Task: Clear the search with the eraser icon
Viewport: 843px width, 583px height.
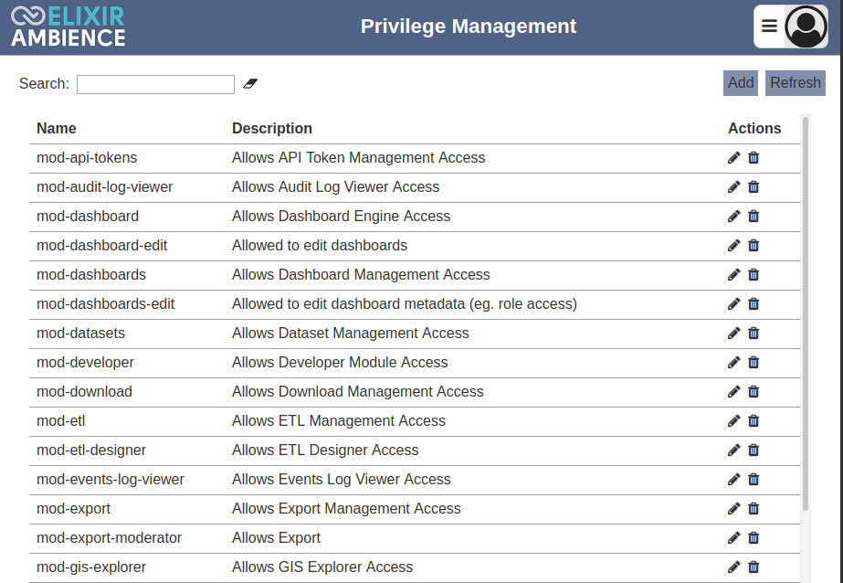Action: pyautogui.click(x=250, y=83)
